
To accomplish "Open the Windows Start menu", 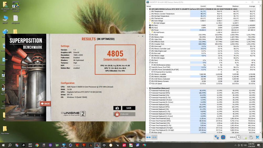I will click(3, 145).
